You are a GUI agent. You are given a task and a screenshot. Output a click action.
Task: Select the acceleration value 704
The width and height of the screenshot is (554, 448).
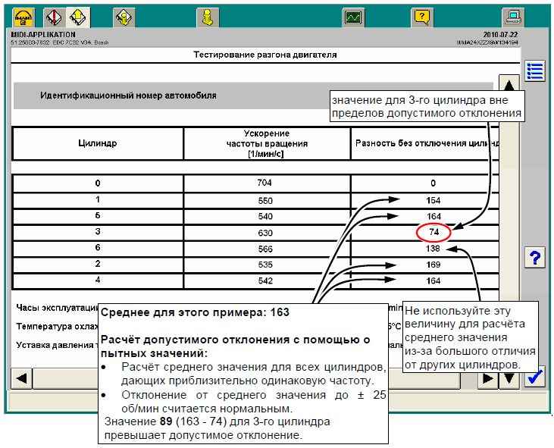click(264, 183)
